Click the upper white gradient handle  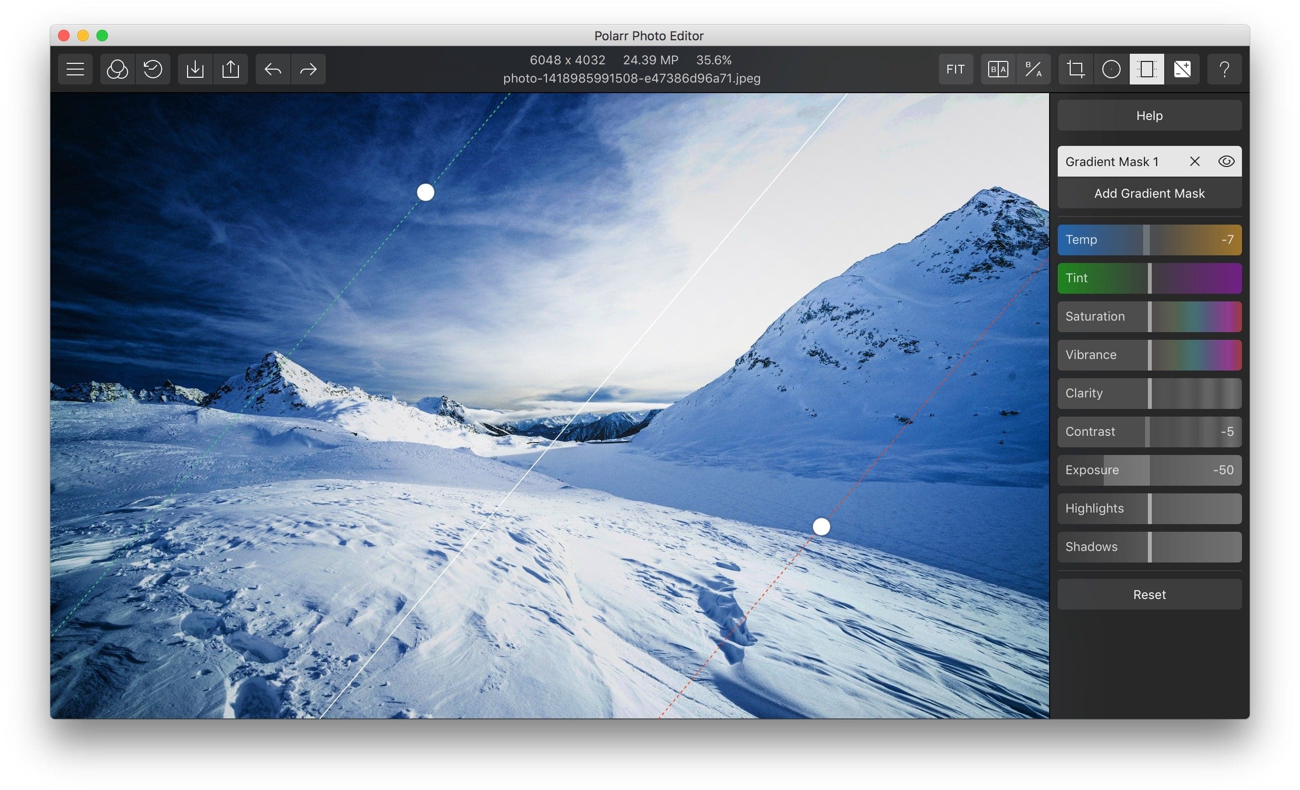(425, 192)
